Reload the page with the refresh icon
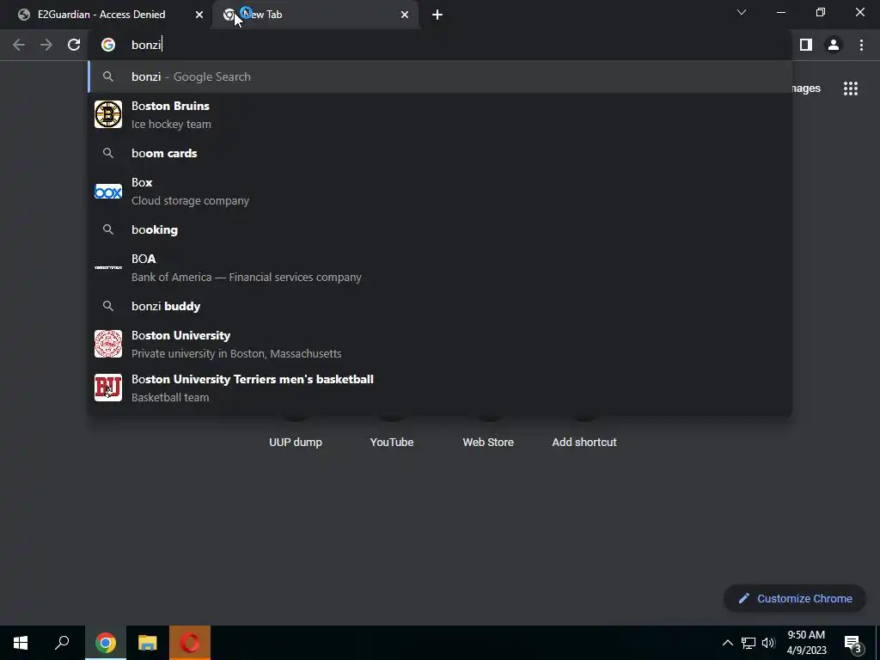Screen dimensions: 880x660 (74, 45)
